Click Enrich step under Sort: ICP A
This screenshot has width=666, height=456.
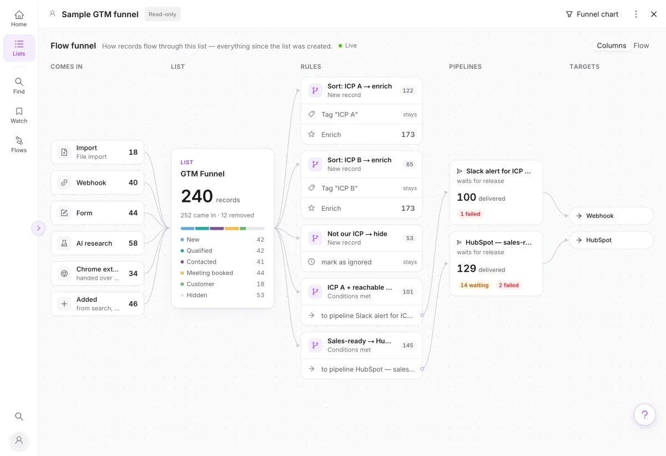(x=361, y=134)
